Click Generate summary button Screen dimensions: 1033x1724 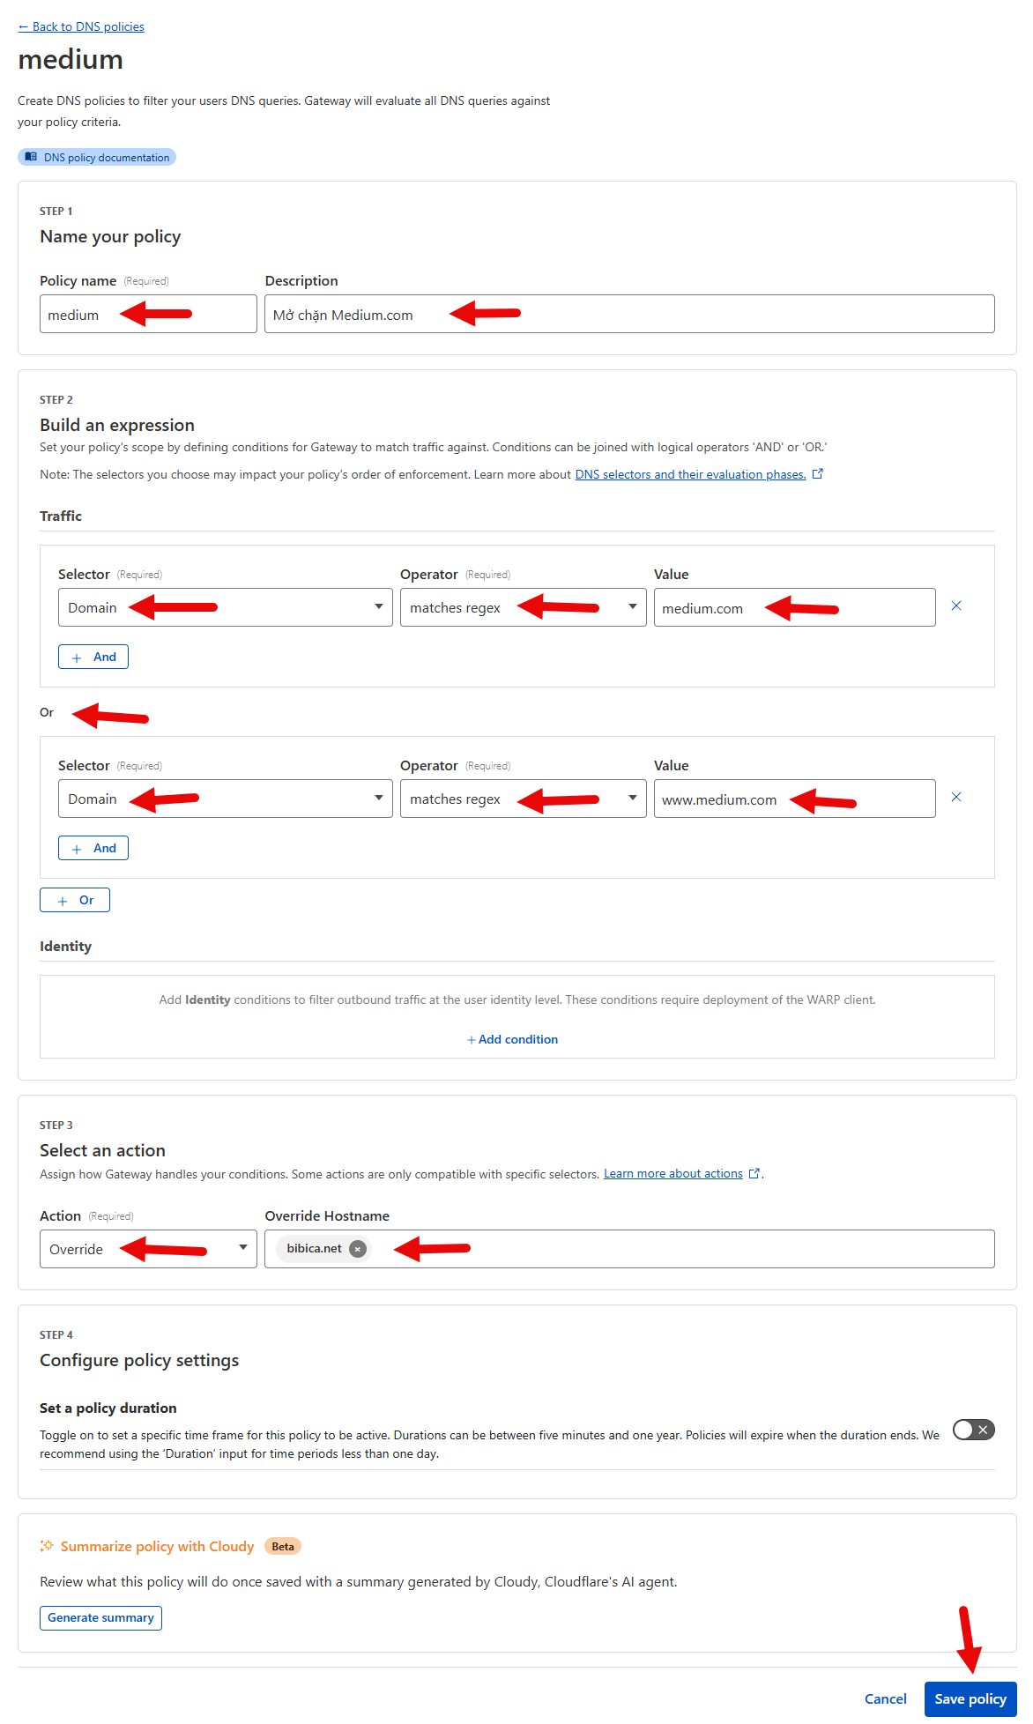pos(100,1617)
